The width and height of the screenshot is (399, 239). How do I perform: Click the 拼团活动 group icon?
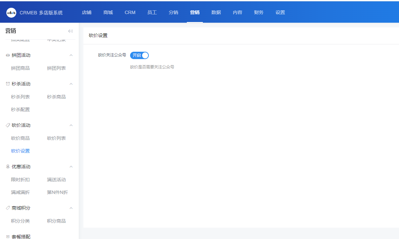click(8, 55)
